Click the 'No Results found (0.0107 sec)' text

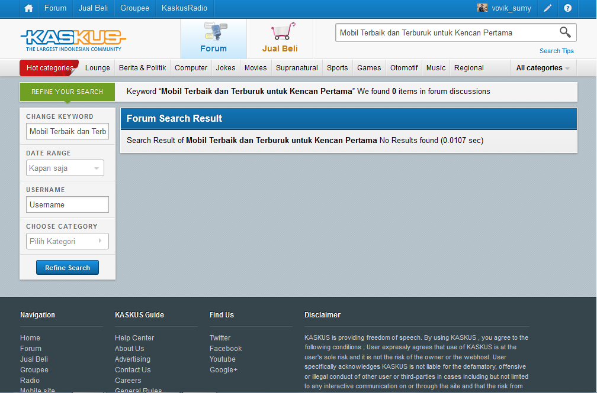(431, 140)
